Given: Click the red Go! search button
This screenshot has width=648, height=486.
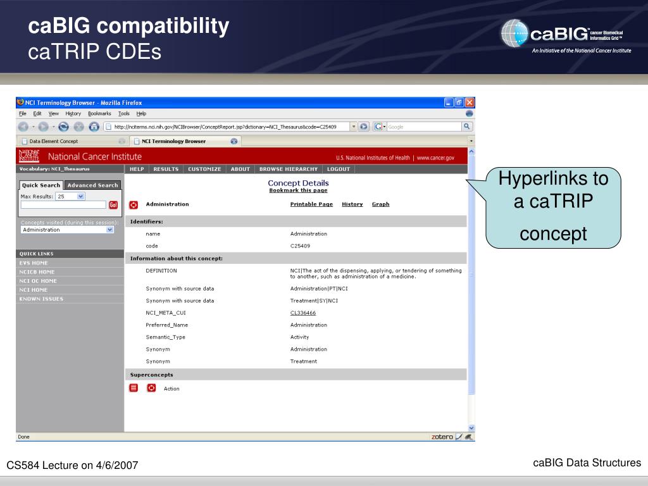Looking at the screenshot, I should point(113,204).
